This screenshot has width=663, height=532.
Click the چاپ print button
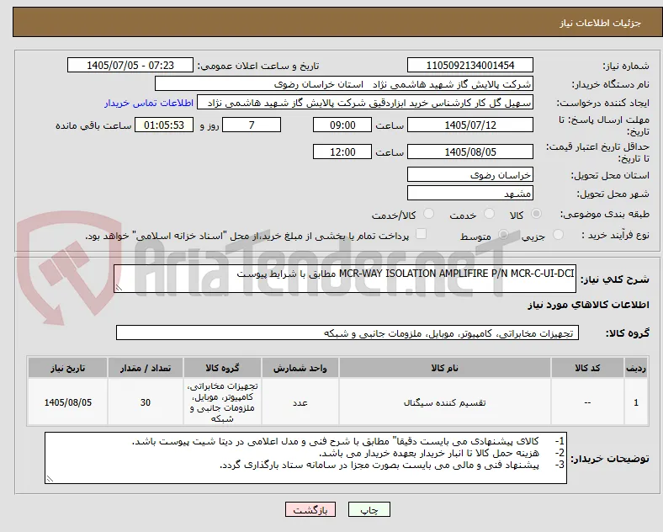[369, 509]
